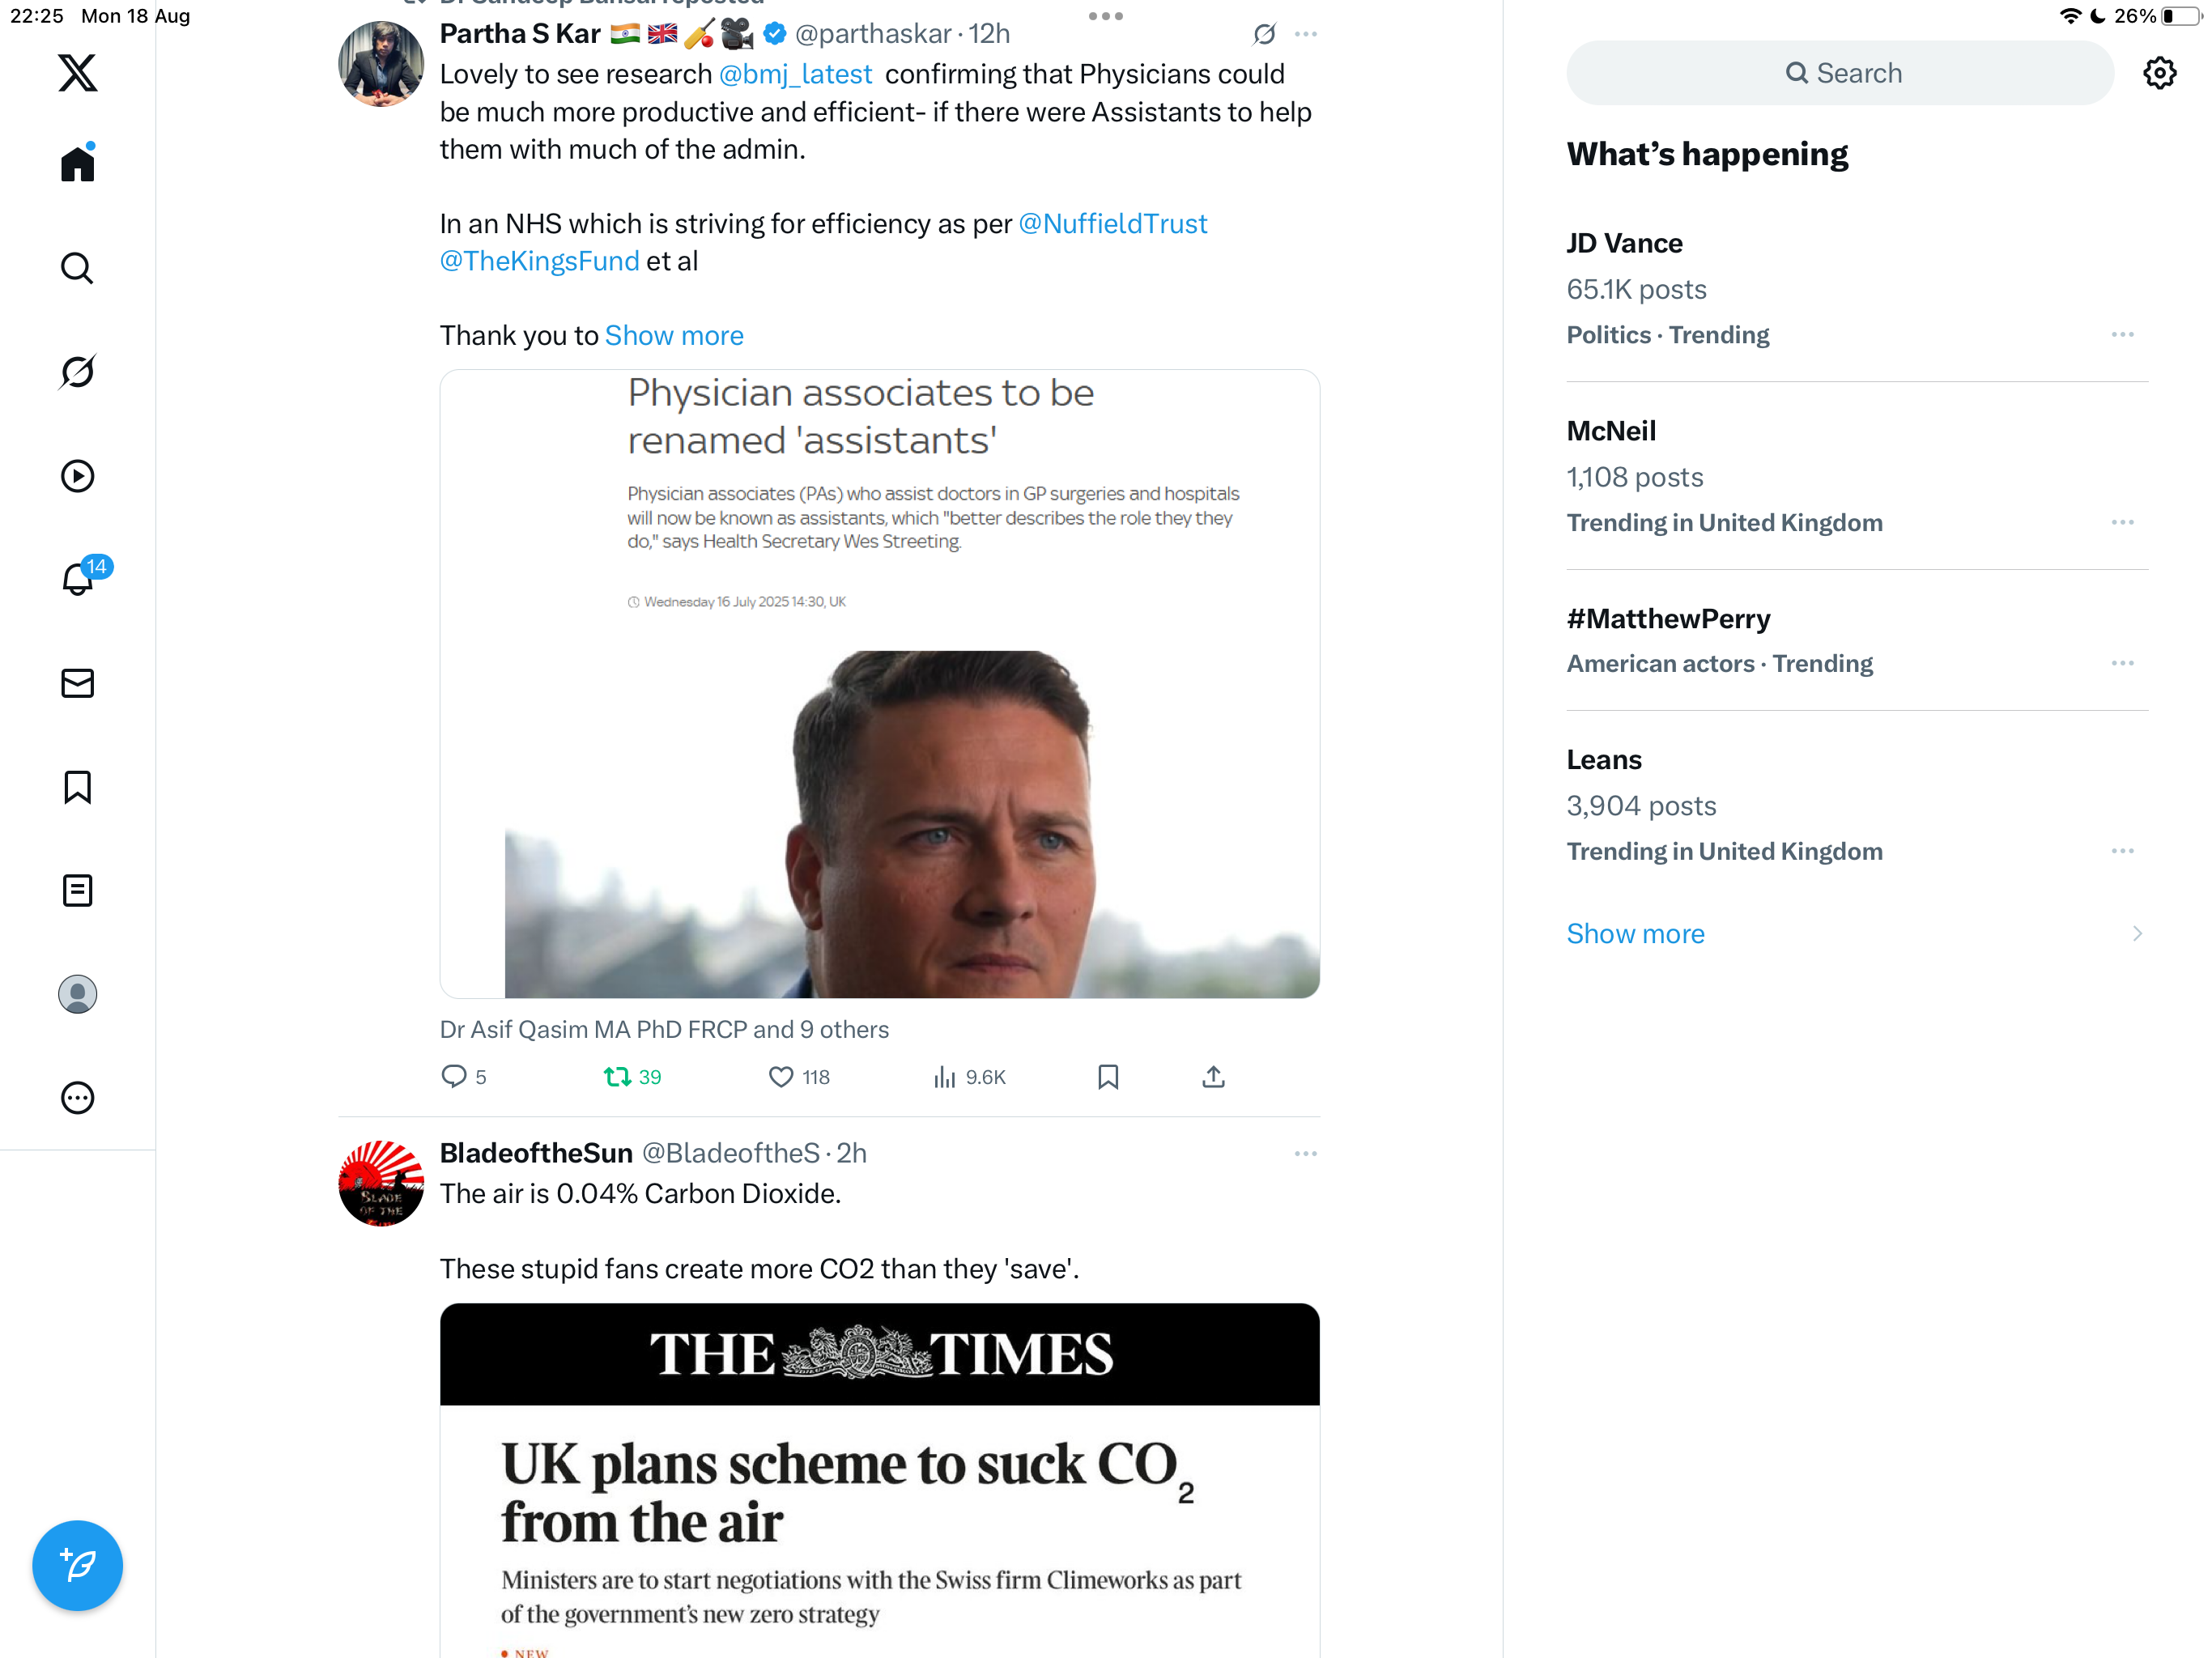Share Partha S Kar's post

click(x=1213, y=1077)
